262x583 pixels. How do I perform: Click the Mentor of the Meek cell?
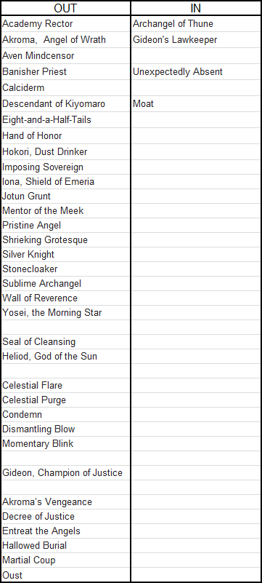coord(65,211)
